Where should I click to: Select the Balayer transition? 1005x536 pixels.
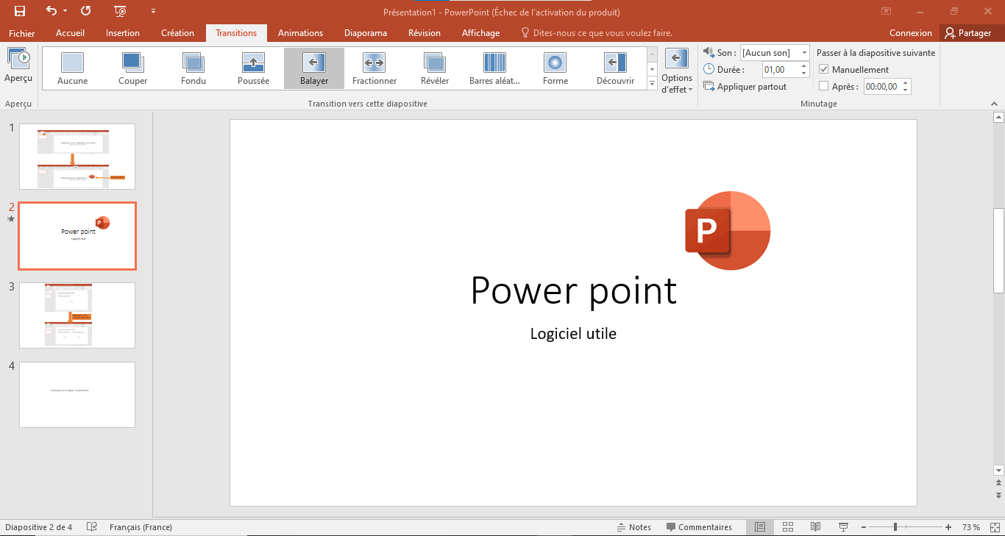pos(314,68)
